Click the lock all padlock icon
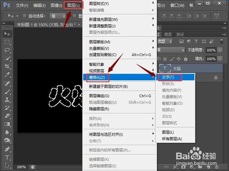 click(x=185, y=59)
